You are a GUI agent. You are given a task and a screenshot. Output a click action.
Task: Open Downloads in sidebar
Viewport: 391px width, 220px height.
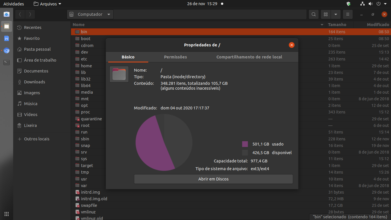pyautogui.click(x=42, y=82)
